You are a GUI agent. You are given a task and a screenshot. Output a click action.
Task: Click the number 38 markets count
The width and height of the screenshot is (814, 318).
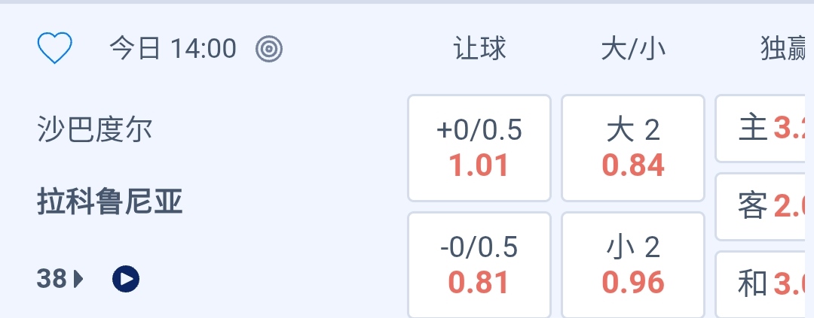[52, 280]
